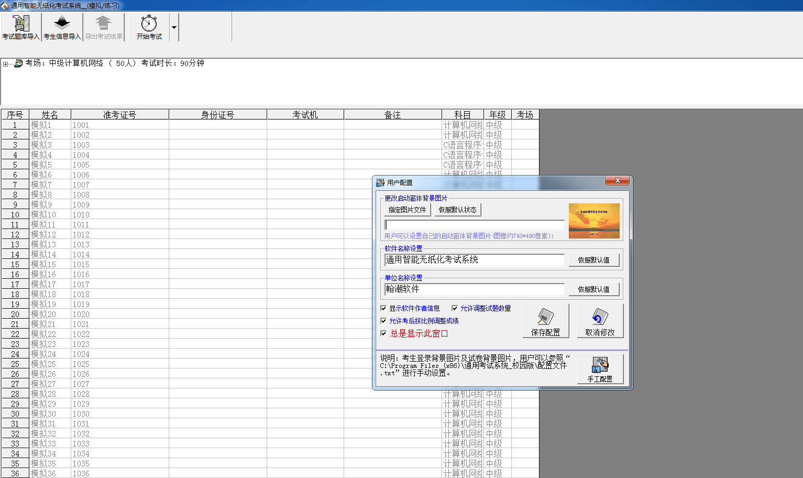Toggle 允许调整试题数量 checkbox
The image size is (803, 478).
[x=455, y=308]
